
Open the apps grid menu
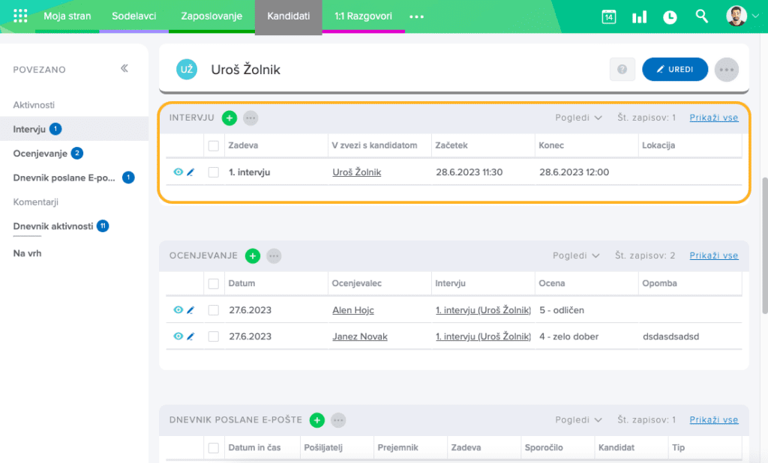[20, 16]
